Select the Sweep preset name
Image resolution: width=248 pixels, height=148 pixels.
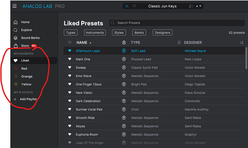coord(81,68)
